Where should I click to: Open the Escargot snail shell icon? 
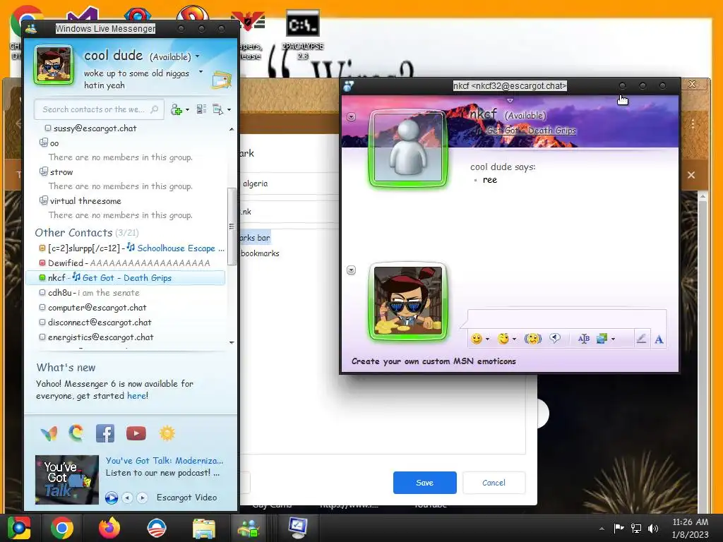76,433
